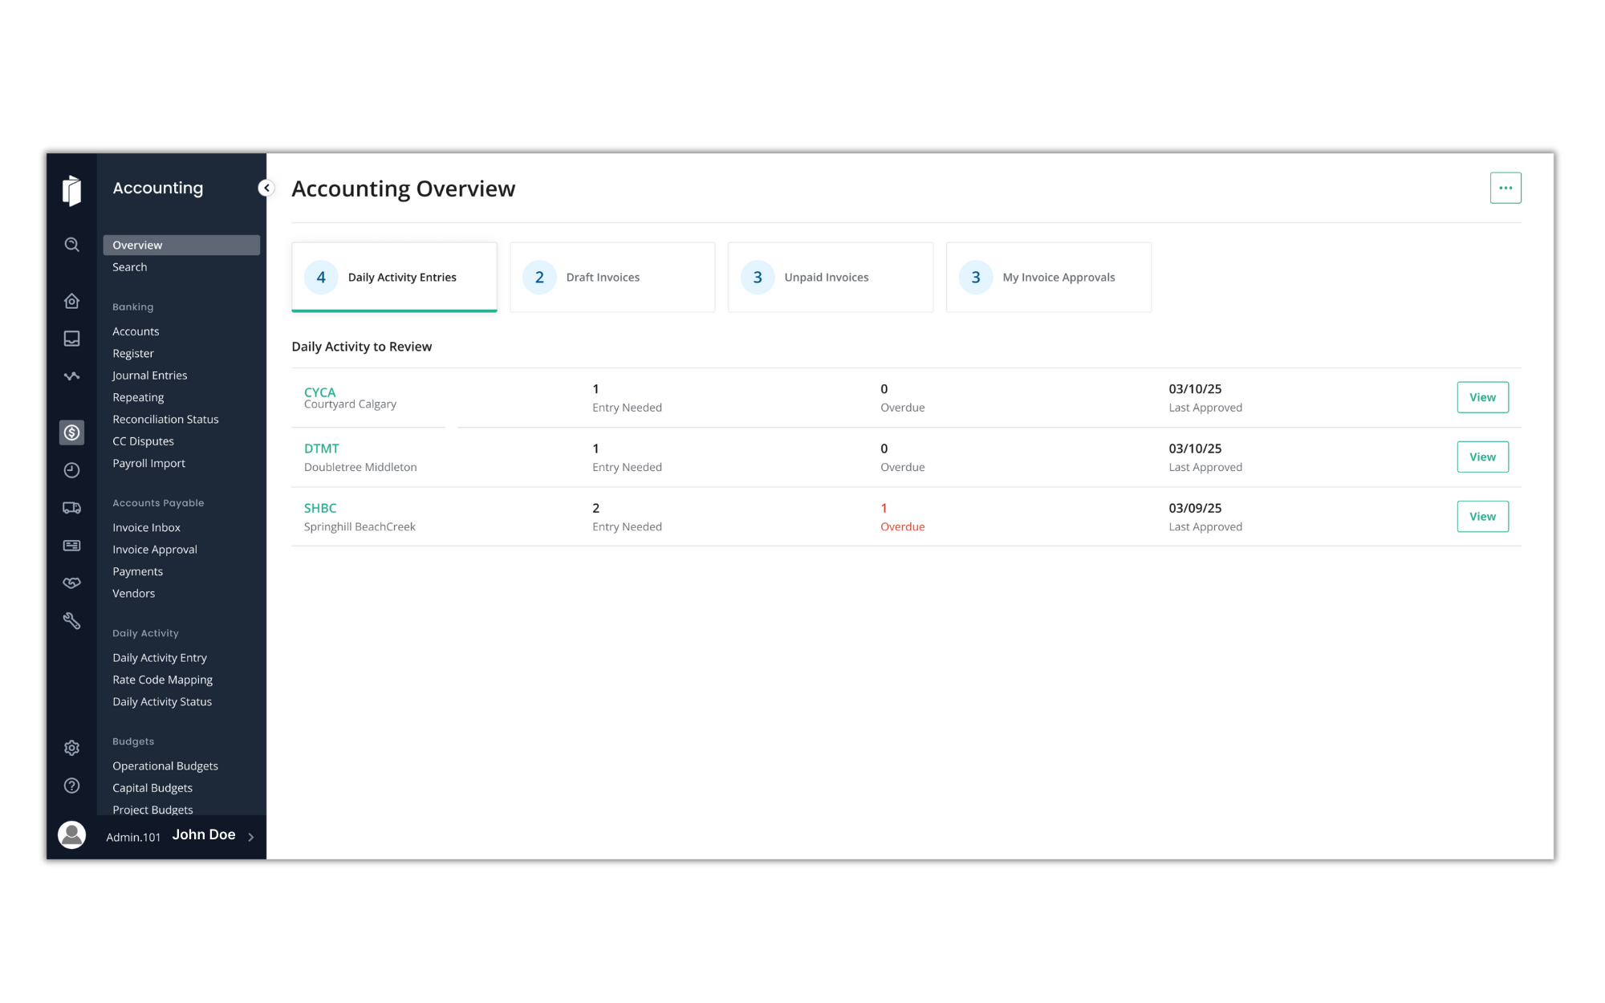1605x1003 pixels.
Task: Open Daily Activity Status in sidebar
Action: click(x=162, y=701)
